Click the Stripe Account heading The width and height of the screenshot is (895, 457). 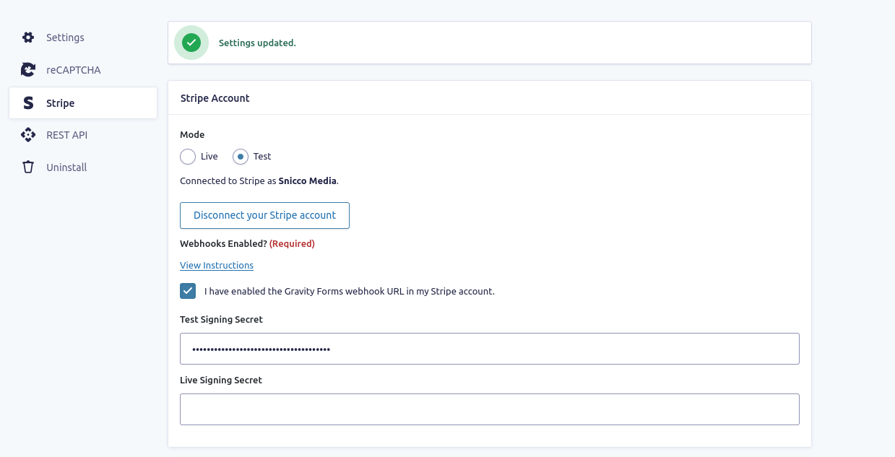215,98
